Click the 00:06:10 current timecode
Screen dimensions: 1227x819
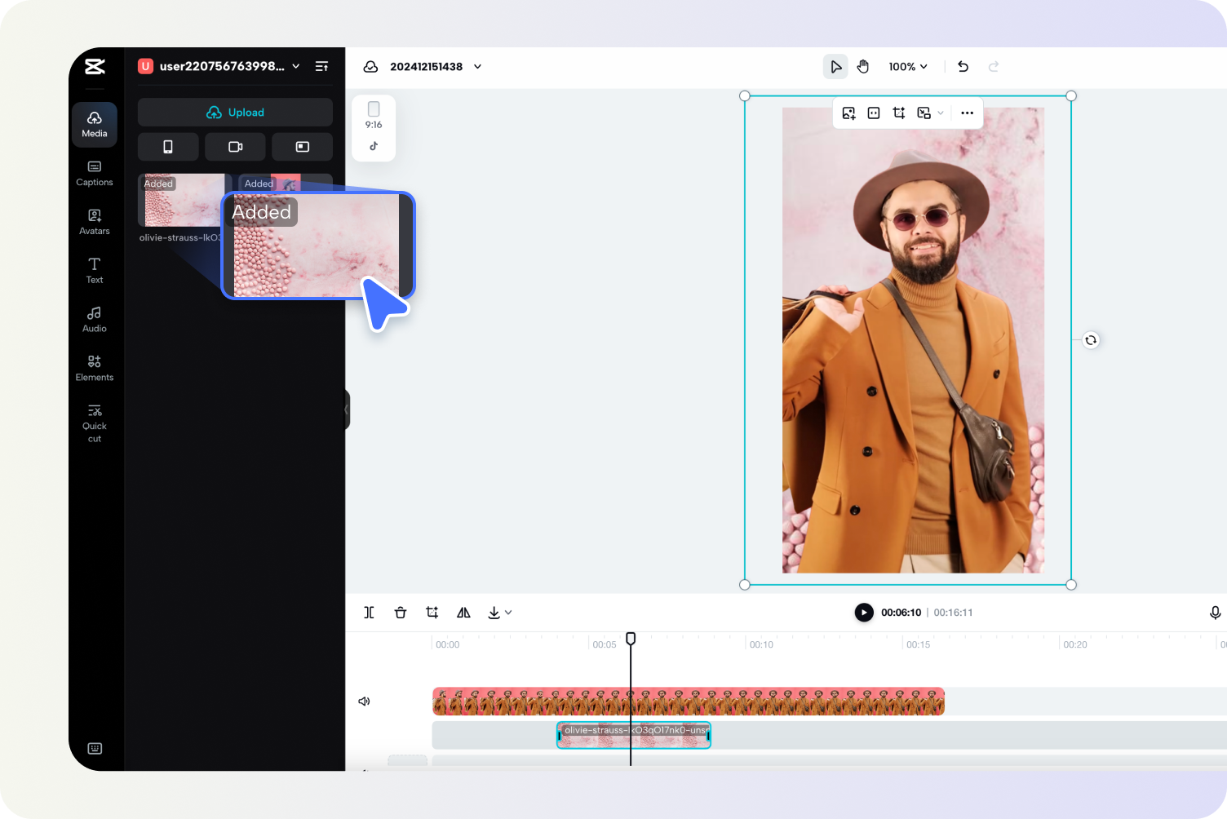click(x=901, y=613)
